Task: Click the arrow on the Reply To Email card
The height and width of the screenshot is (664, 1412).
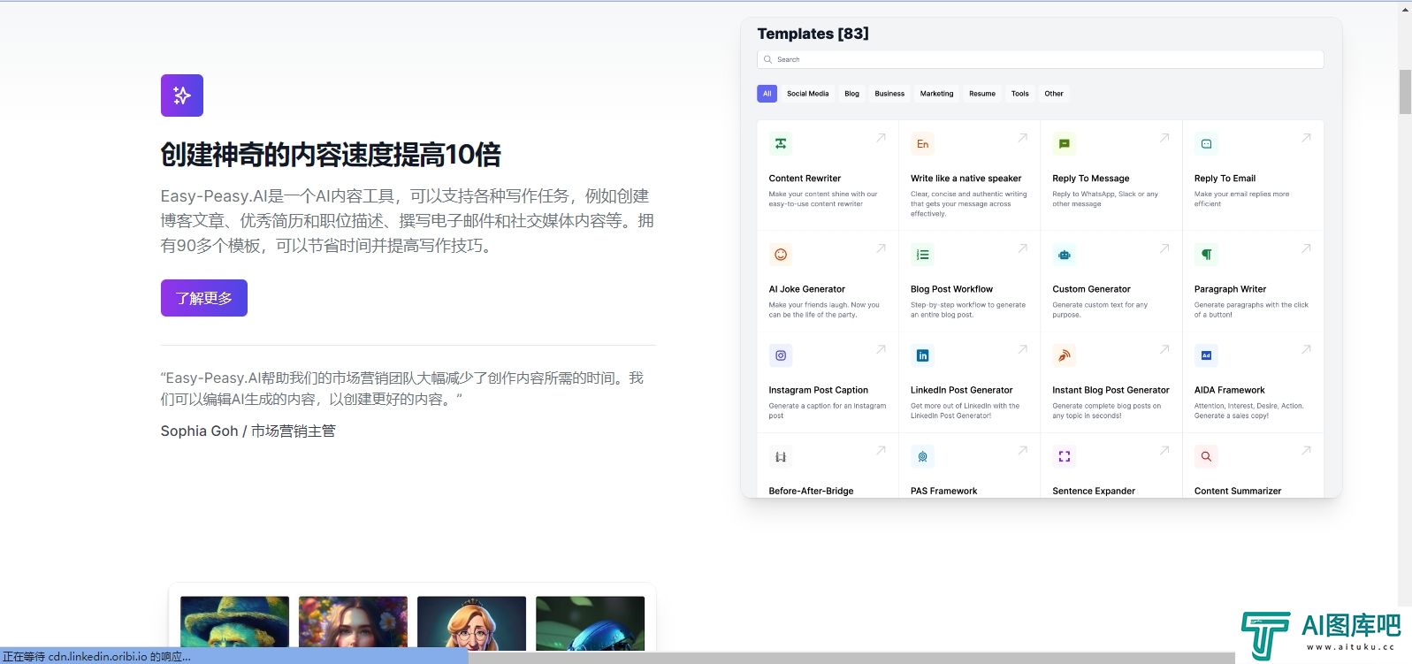Action: point(1306,138)
